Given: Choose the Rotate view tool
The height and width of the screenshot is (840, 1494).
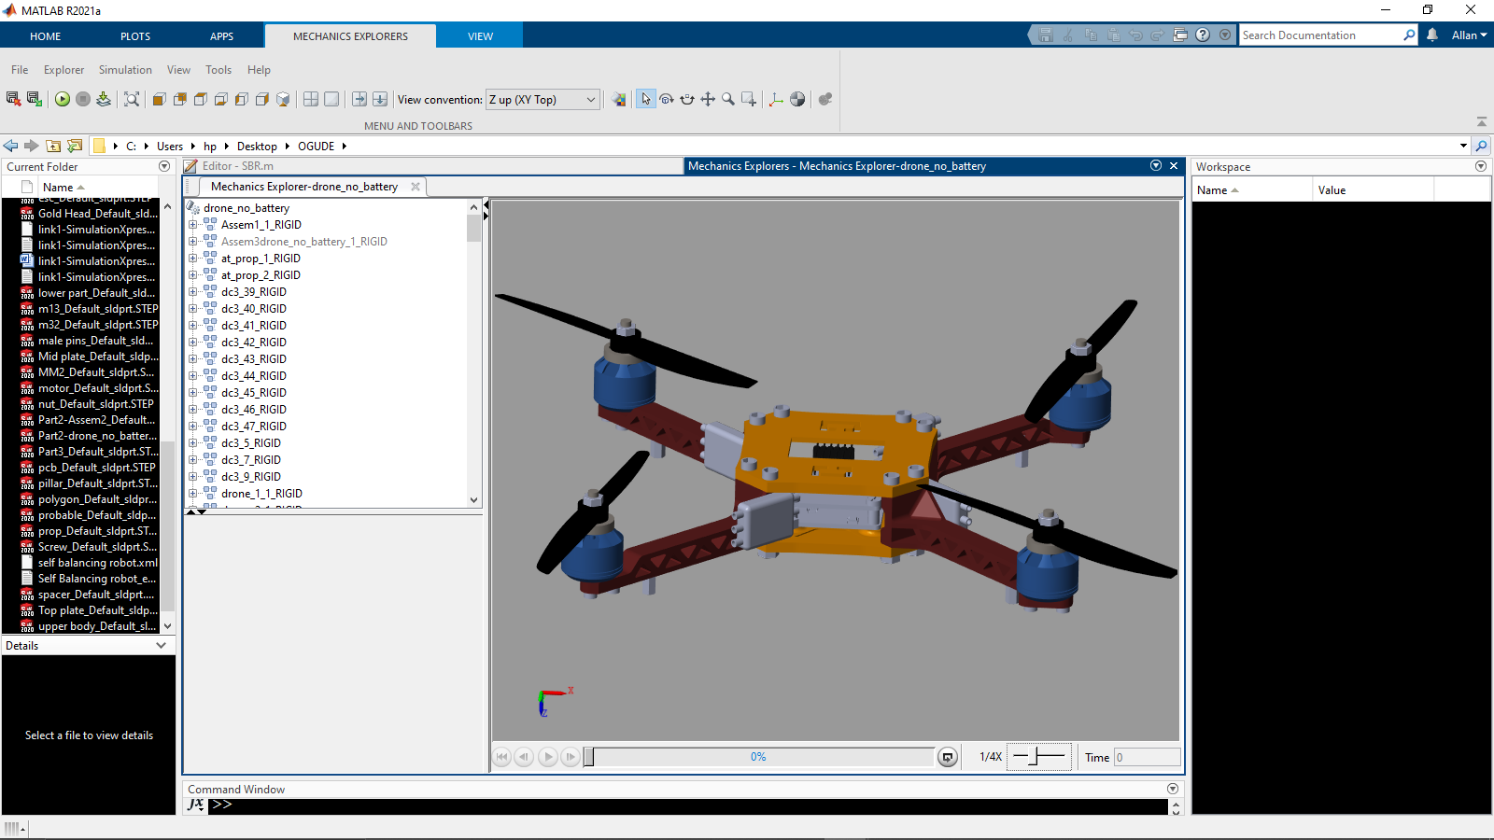Looking at the screenshot, I should (667, 99).
